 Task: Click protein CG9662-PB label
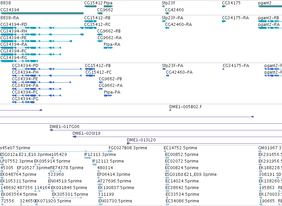[x=110, y=79]
